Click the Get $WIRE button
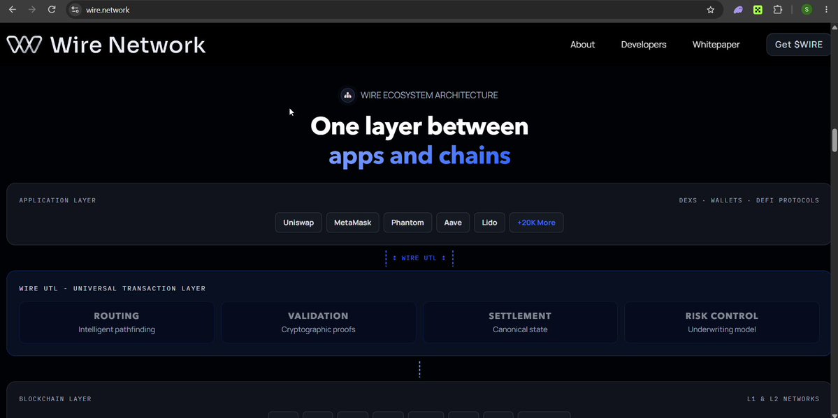This screenshot has height=418, width=838. pos(798,44)
